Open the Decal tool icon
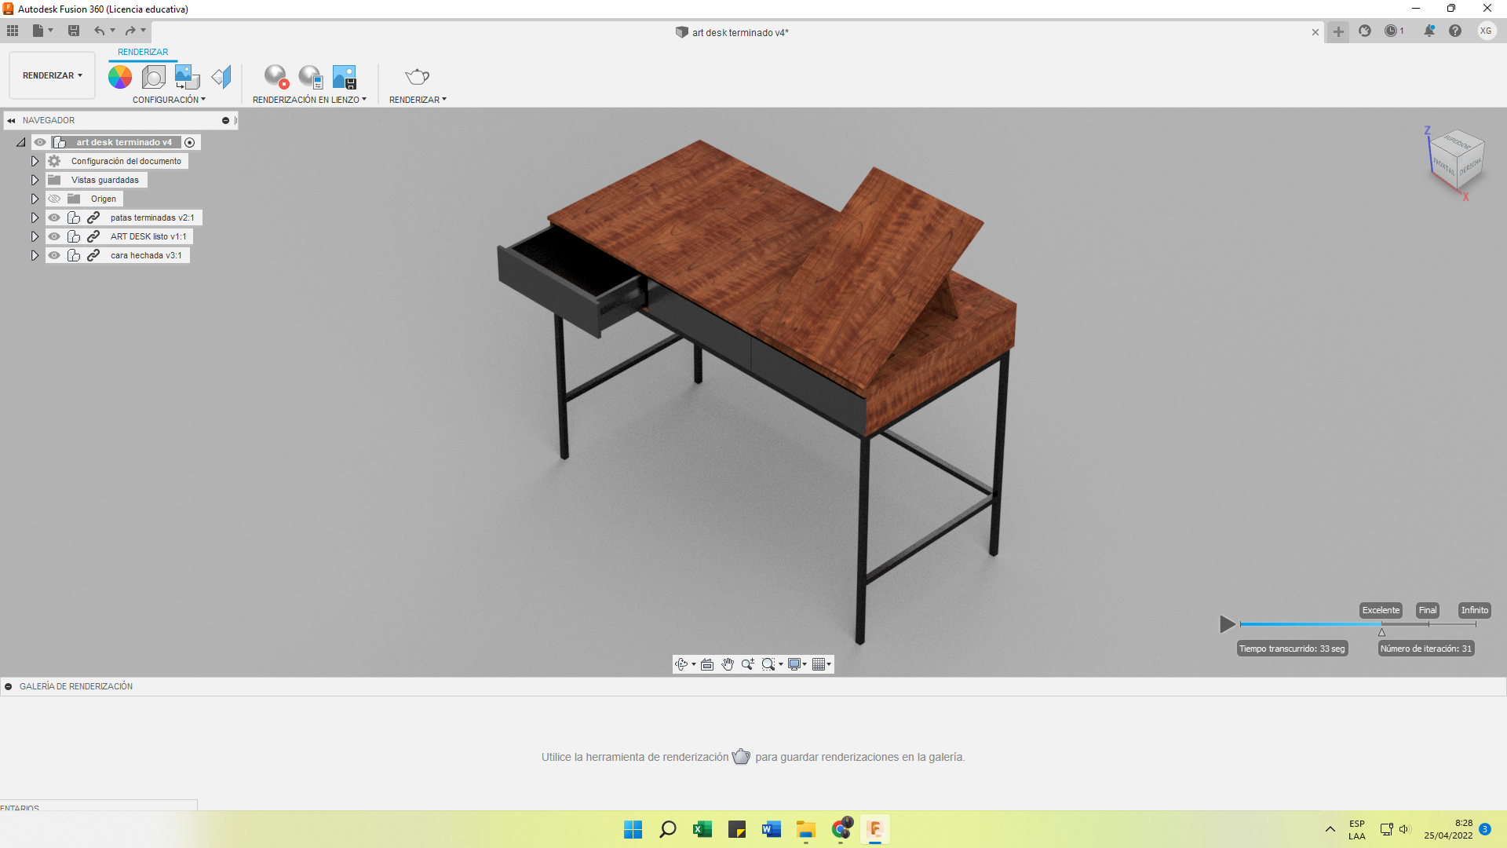The width and height of the screenshot is (1507, 848). click(x=187, y=76)
